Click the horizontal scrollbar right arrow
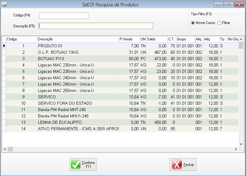Screen dimensions: 246x176 coord(236,149)
